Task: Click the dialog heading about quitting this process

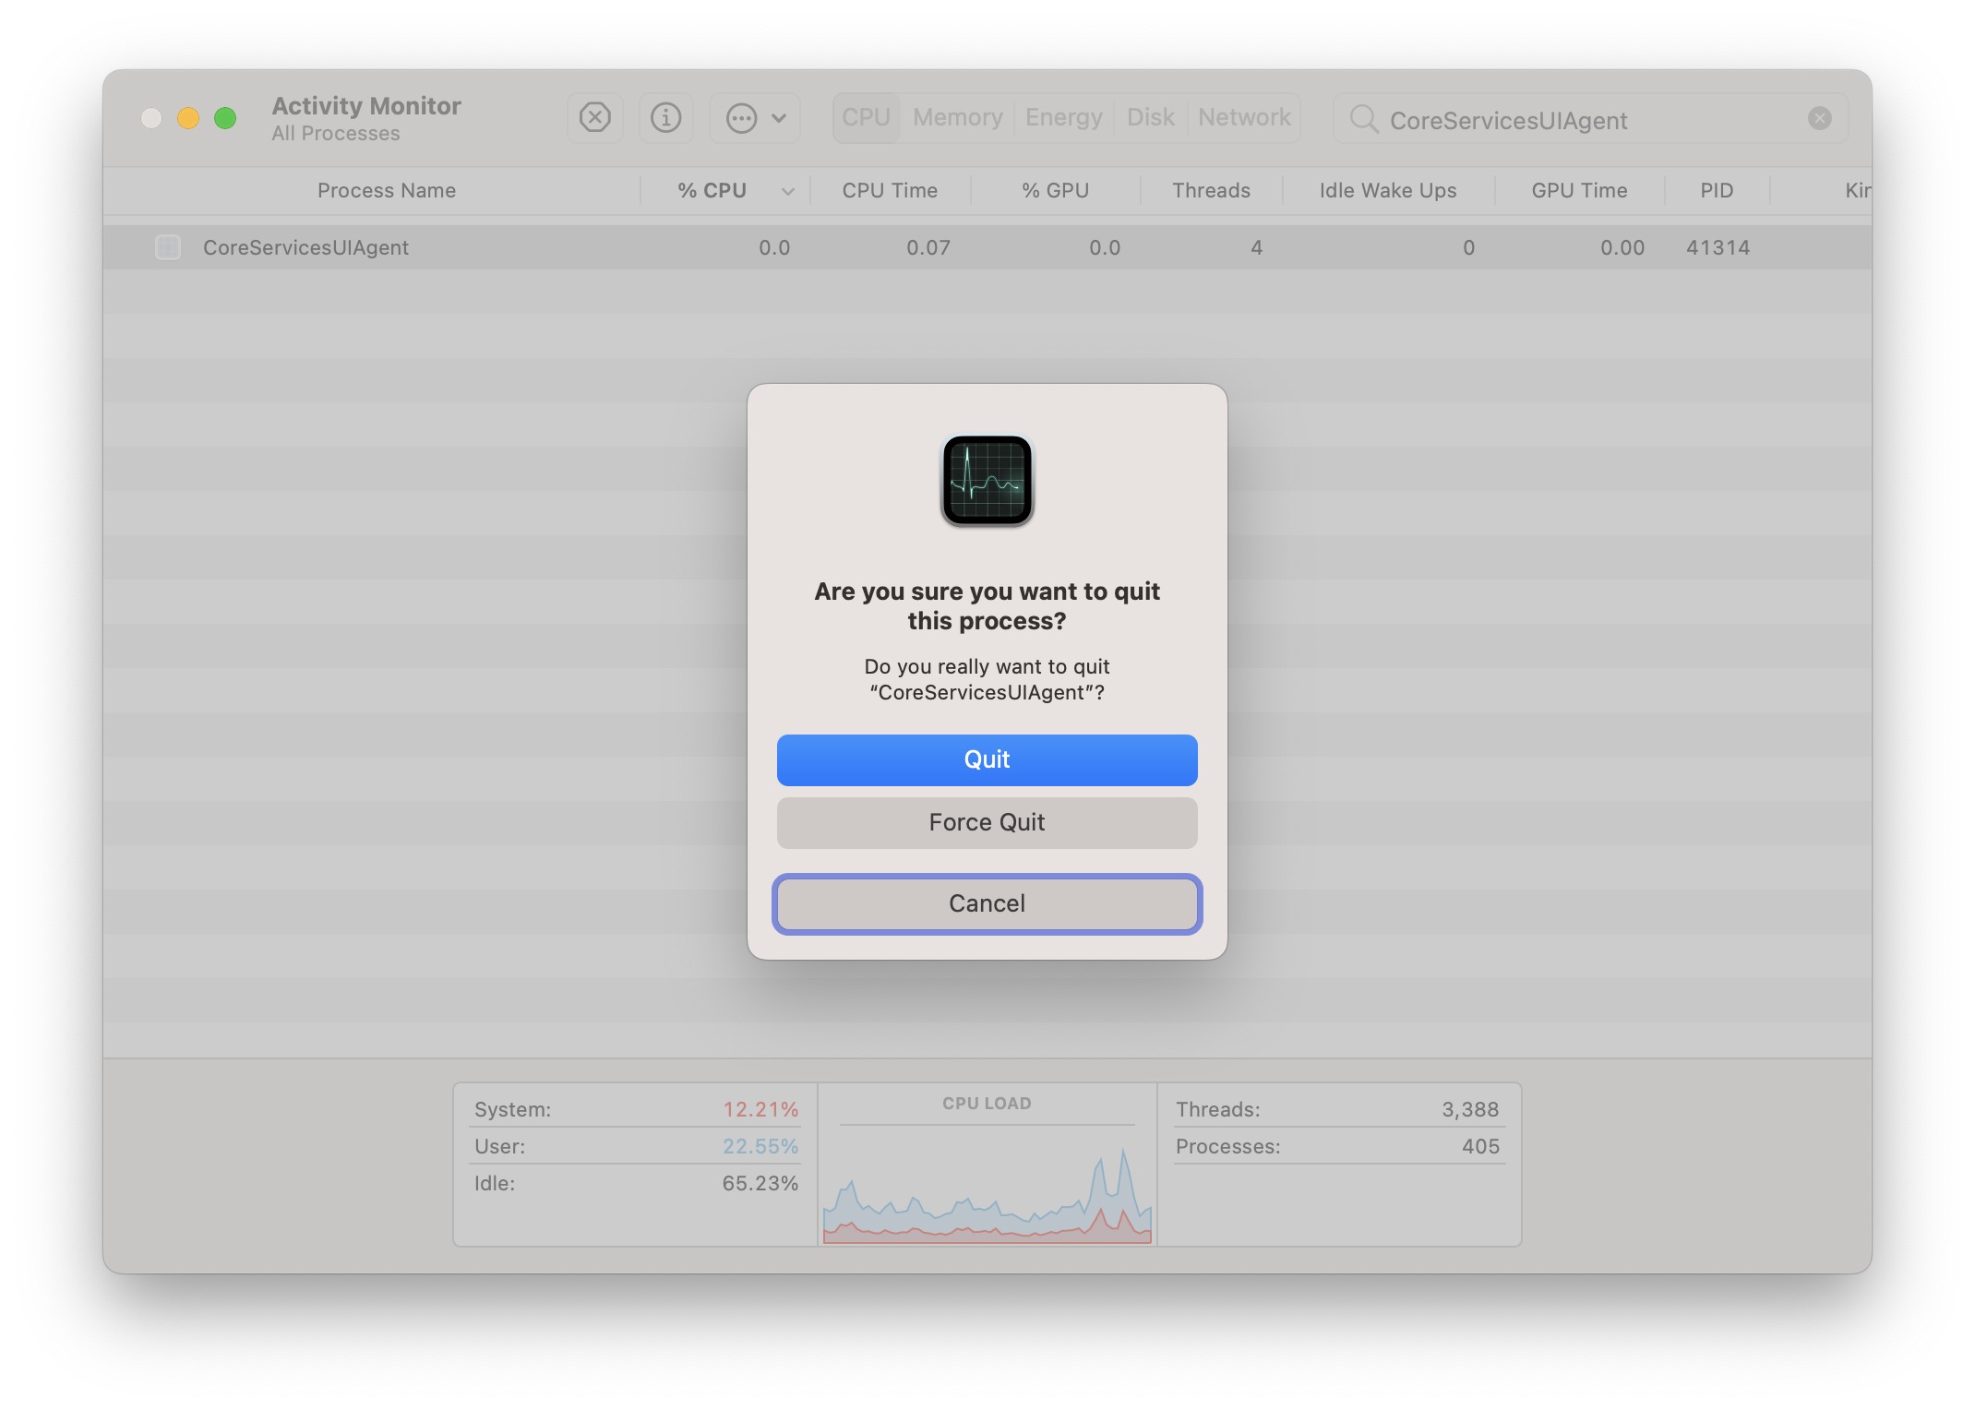Action: [x=987, y=606]
